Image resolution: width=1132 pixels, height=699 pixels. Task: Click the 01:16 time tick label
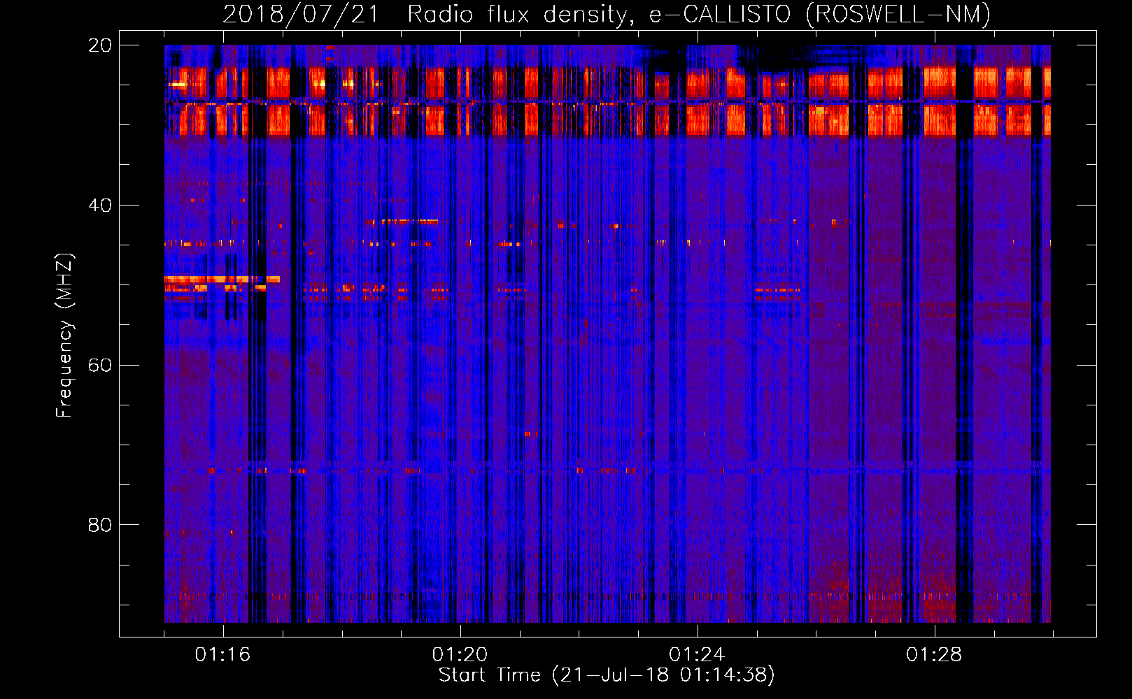tap(222, 655)
